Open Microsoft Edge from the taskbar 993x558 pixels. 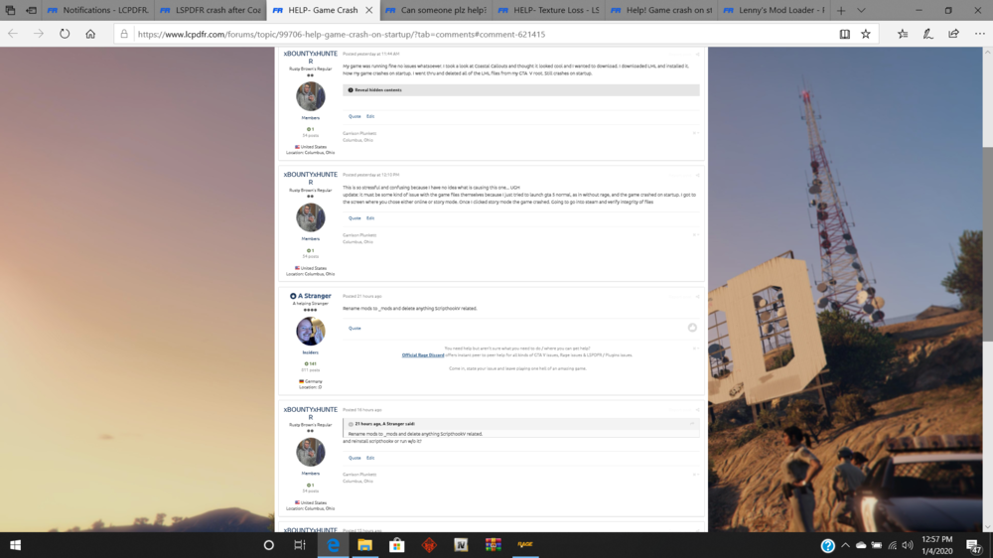tap(333, 545)
